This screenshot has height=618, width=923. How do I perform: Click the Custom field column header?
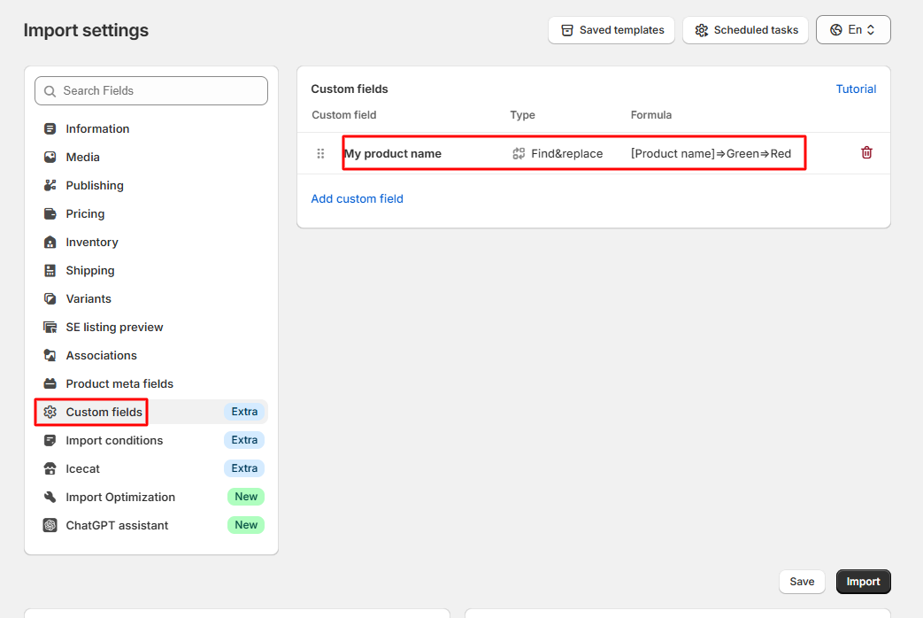point(343,115)
